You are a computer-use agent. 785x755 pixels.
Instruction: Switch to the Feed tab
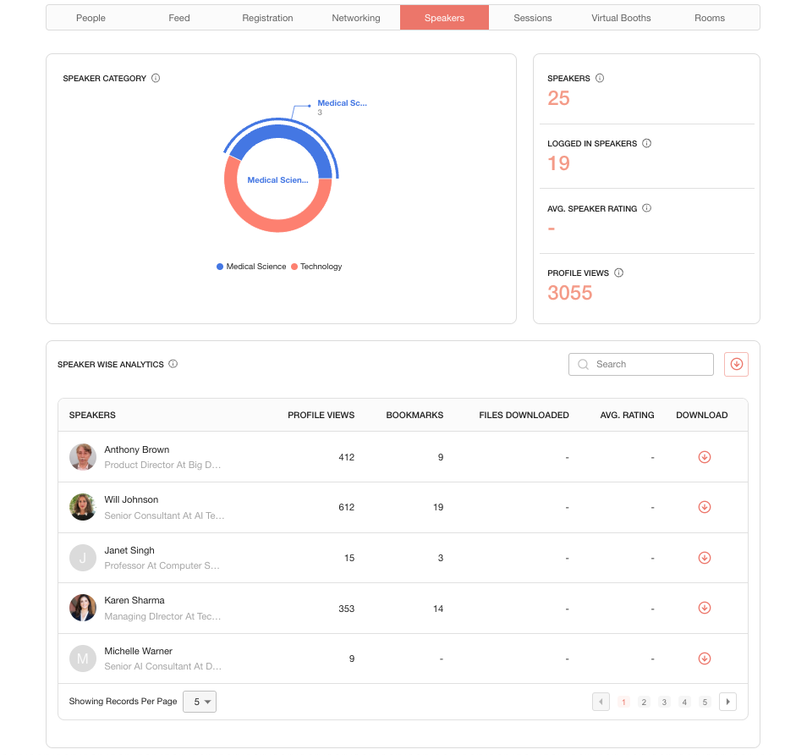pyautogui.click(x=178, y=18)
